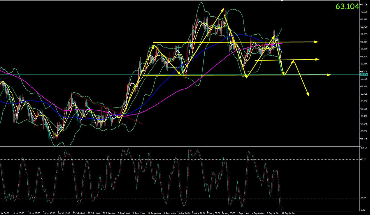370x215 pixels.
Task: Select the small upward forecast arrow near 64.325
Action: 289,68
